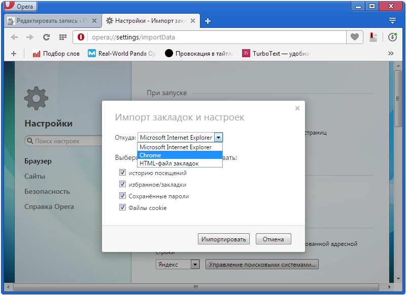Click the Настройки settings gear icon
The image size is (407, 296).
[x=36, y=99]
